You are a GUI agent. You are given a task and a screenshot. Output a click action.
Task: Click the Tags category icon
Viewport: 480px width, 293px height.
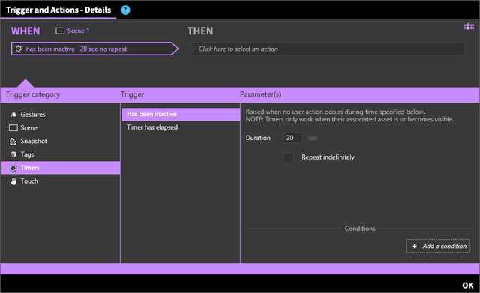click(13, 154)
